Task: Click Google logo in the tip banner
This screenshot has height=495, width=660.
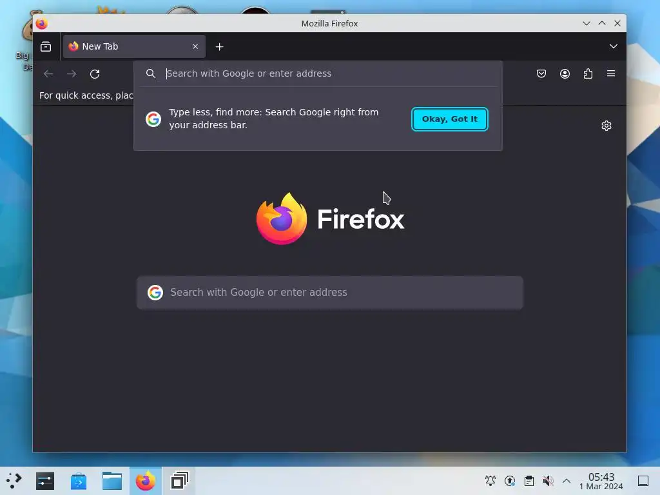Action: click(153, 119)
